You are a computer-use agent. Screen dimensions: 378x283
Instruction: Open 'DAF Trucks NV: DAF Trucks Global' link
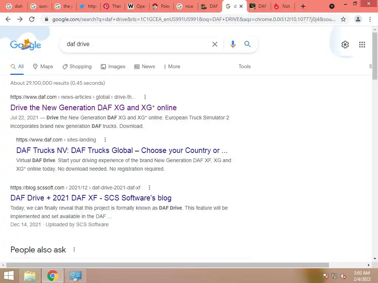[x=122, y=150]
